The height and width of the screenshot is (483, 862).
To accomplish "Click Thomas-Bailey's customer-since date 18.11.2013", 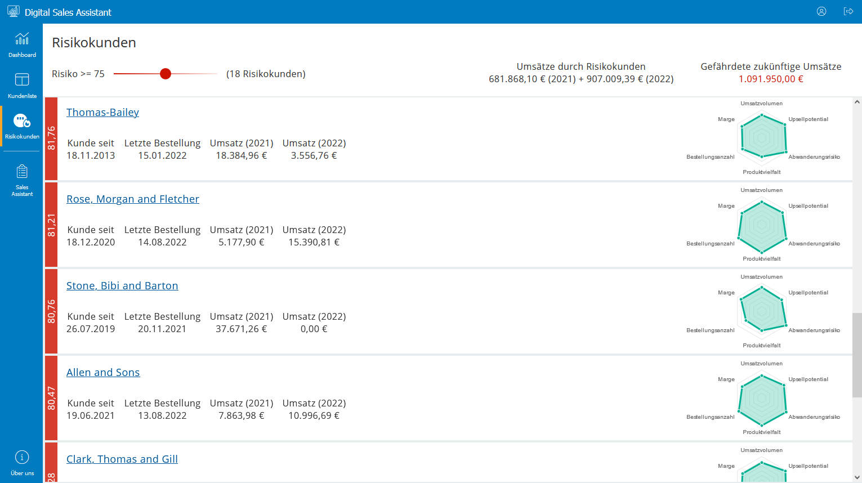I will (x=91, y=155).
